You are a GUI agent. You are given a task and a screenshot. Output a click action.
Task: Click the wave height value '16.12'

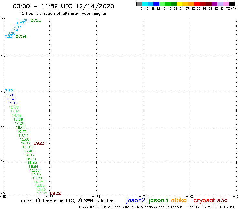[x=26, y=143]
